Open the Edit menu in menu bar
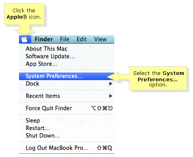 click(x=82, y=39)
